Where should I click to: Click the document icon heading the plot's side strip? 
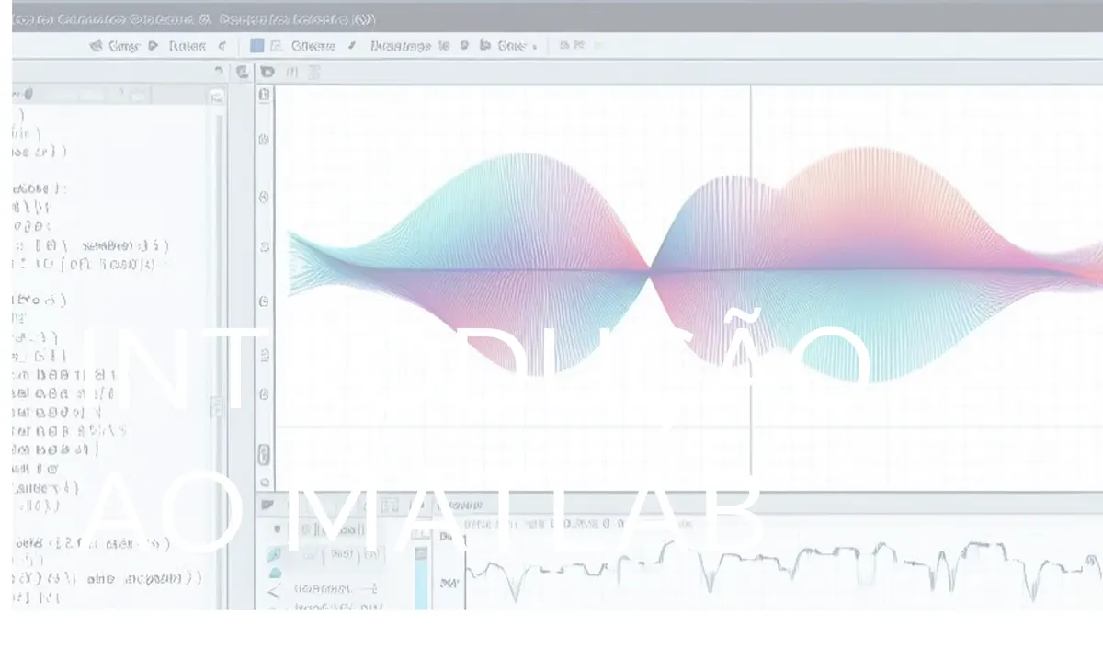pyautogui.click(x=265, y=95)
